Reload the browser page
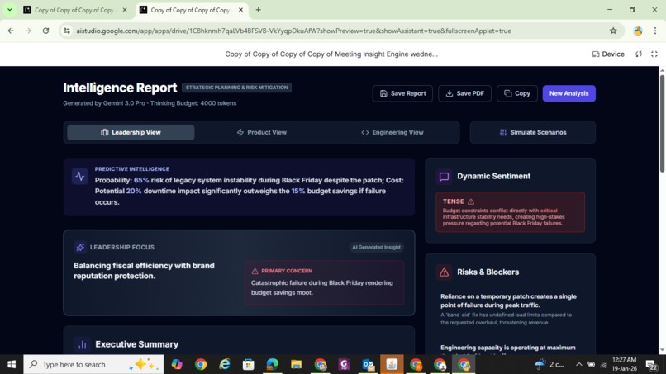The height and width of the screenshot is (374, 666). [46, 31]
